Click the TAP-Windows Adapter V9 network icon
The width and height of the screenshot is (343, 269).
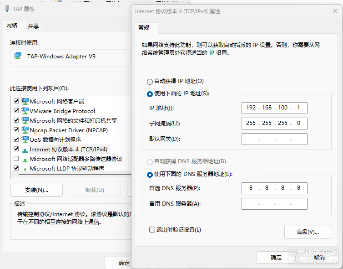pyautogui.click(x=18, y=56)
